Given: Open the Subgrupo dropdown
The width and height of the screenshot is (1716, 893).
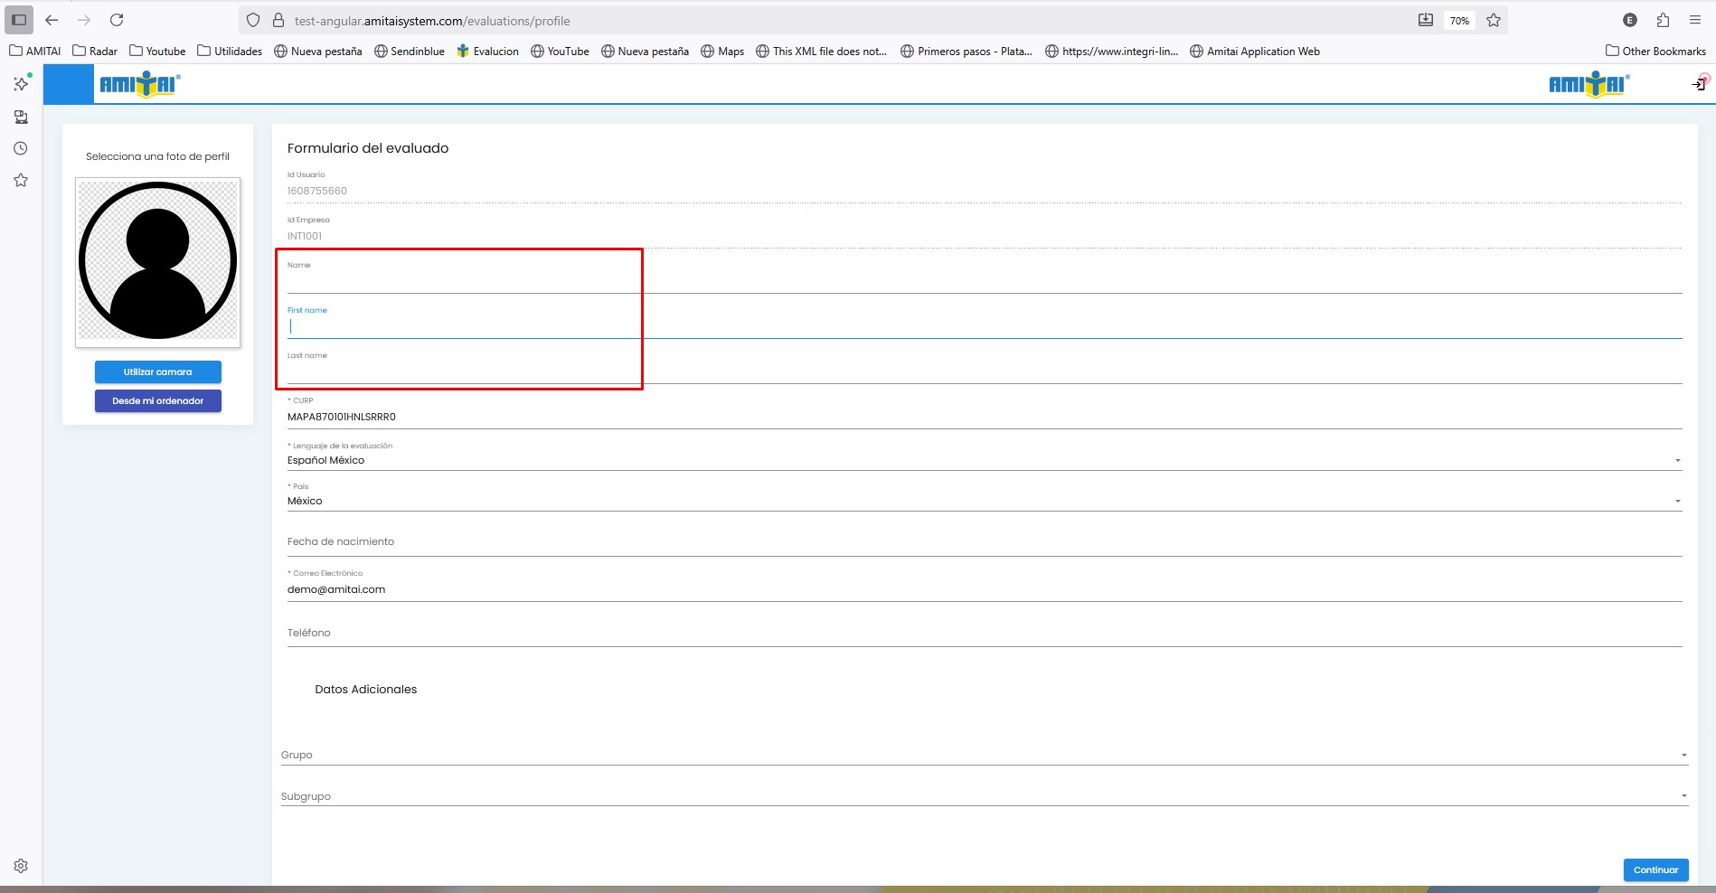Looking at the screenshot, I should click(x=983, y=796).
